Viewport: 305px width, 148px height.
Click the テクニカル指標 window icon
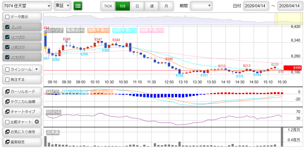click(x=7, y=102)
